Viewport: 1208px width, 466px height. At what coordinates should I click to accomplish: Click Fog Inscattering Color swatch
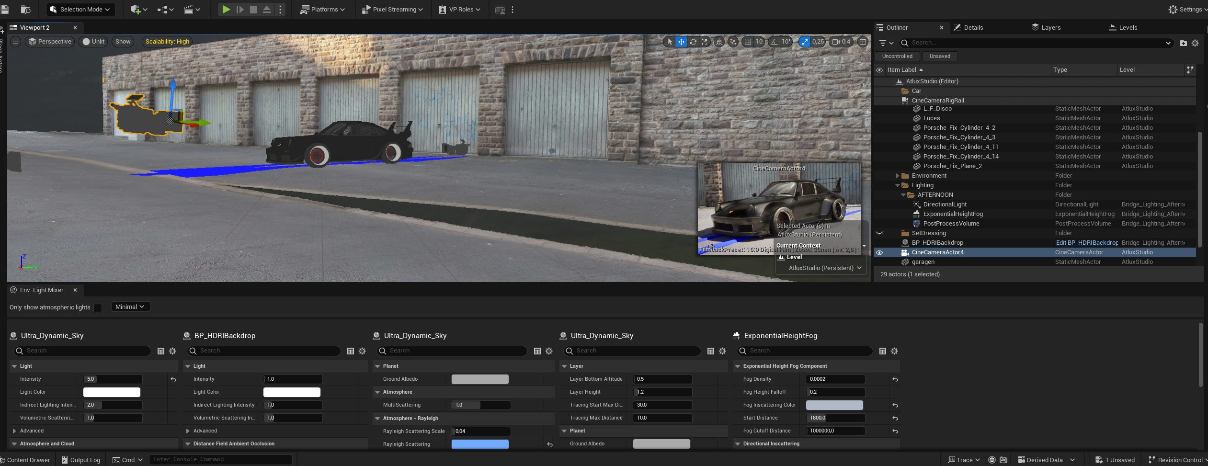(x=834, y=405)
